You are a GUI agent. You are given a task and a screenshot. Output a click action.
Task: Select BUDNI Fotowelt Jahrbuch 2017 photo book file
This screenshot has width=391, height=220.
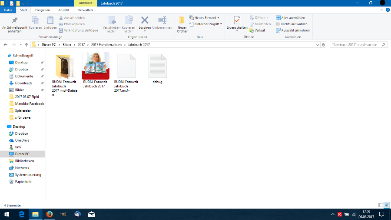pyautogui.click(x=96, y=70)
